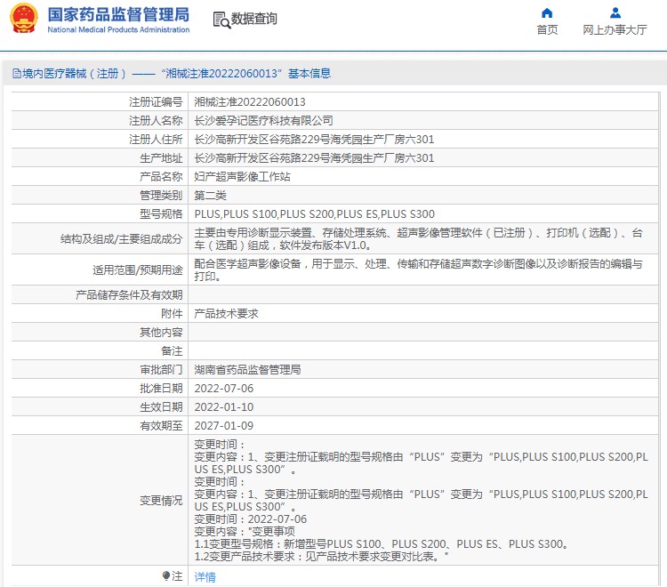Click approval date 2022-07-06 in 批准日期 row
The image size is (667, 587).
[224, 389]
